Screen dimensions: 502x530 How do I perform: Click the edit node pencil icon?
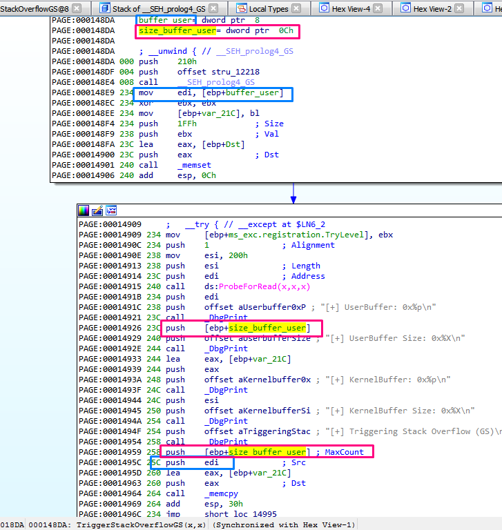click(x=97, y=210)
